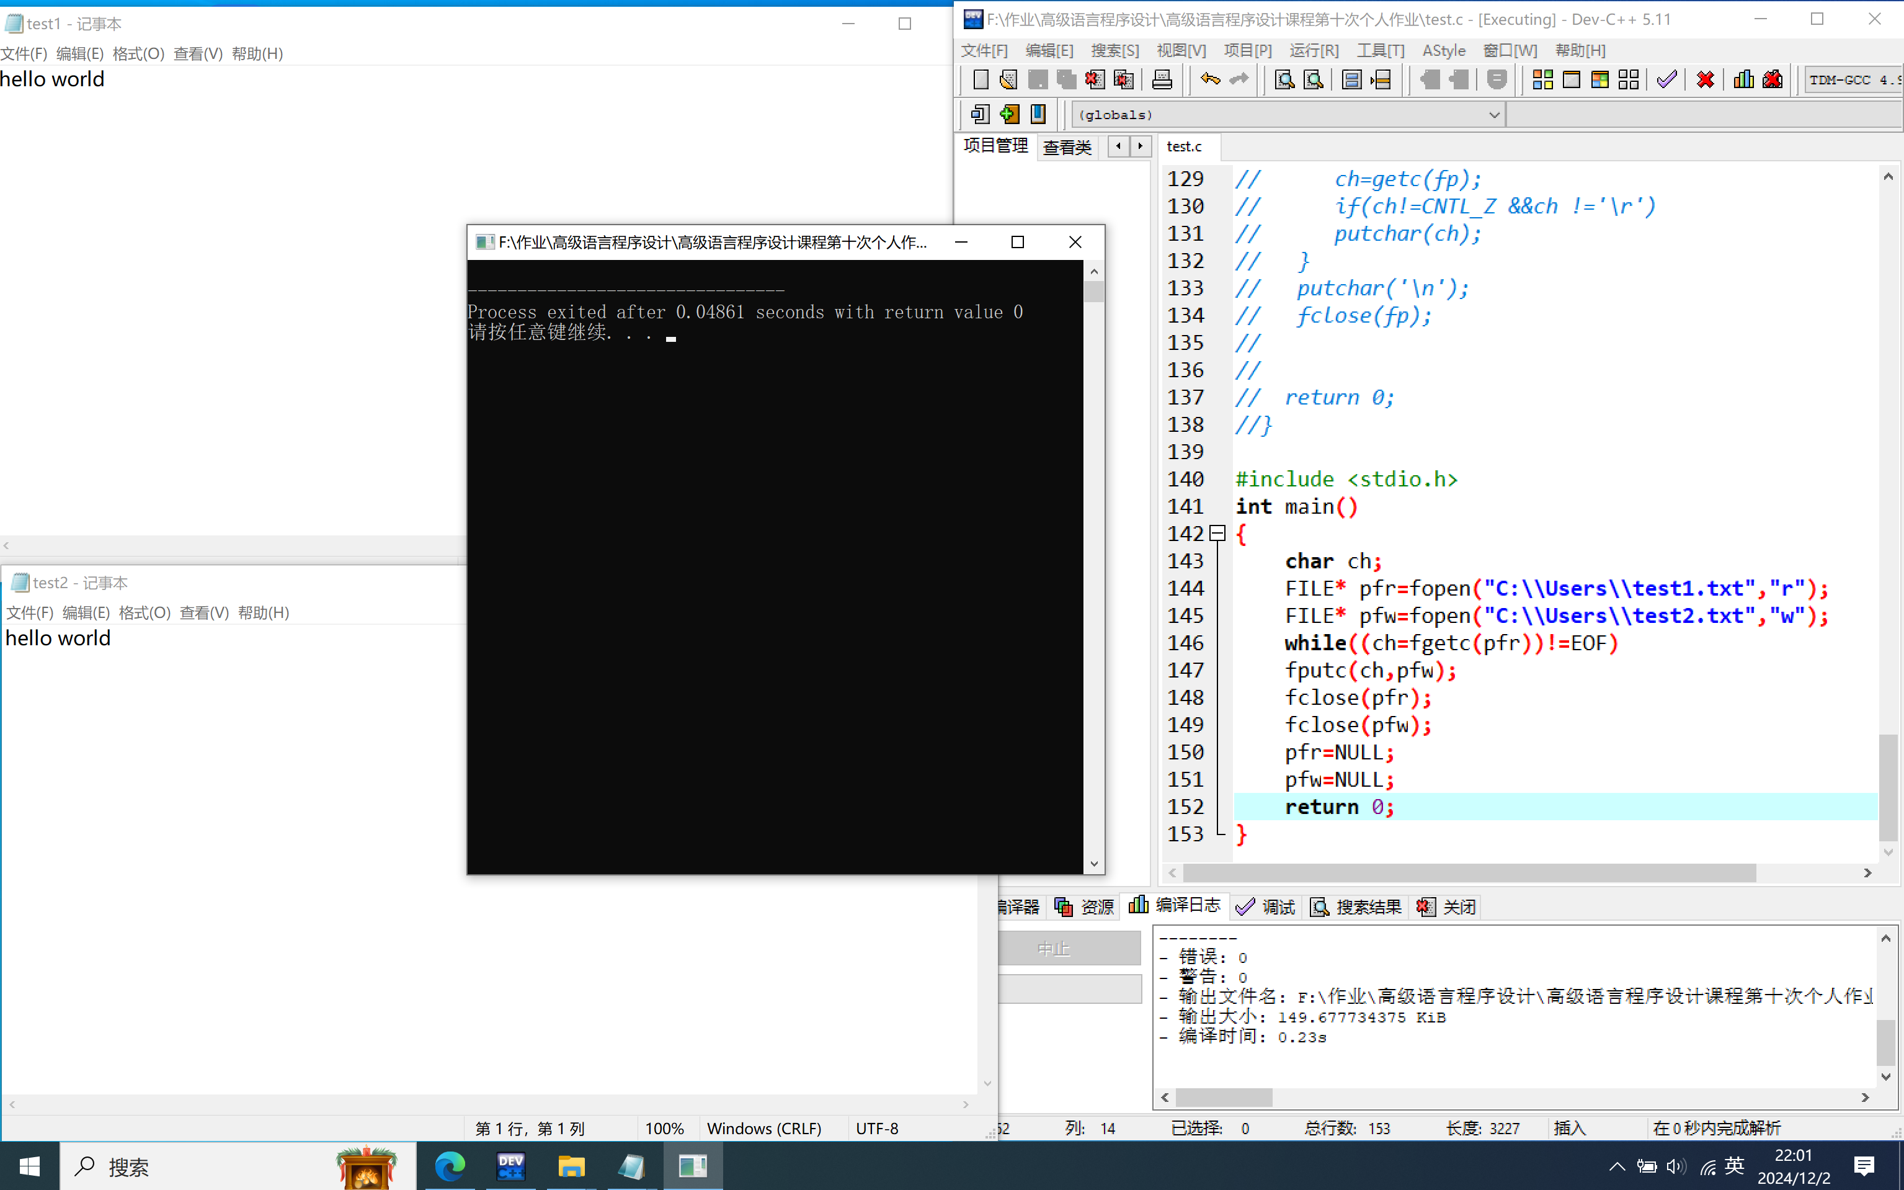Click the red X Stop Execution icon

click(x=1705, y=79)
